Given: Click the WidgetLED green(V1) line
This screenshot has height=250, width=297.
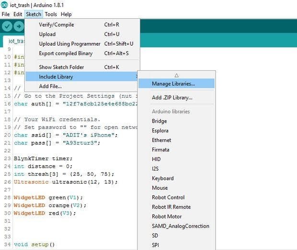Looking at the screenshot, I should 48,197.
